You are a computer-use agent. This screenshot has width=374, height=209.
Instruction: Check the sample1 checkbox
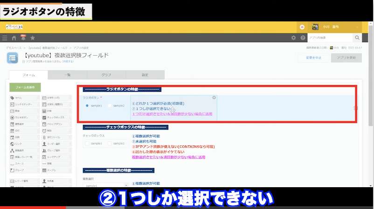pyautogui.click(x=87, y=144)
